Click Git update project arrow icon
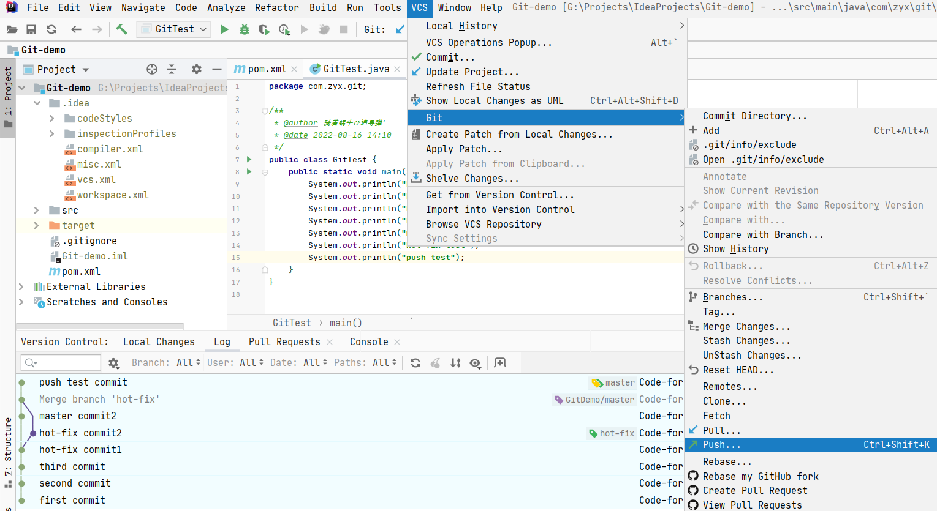Screen dimensions: 937x511 coord(400,29)
